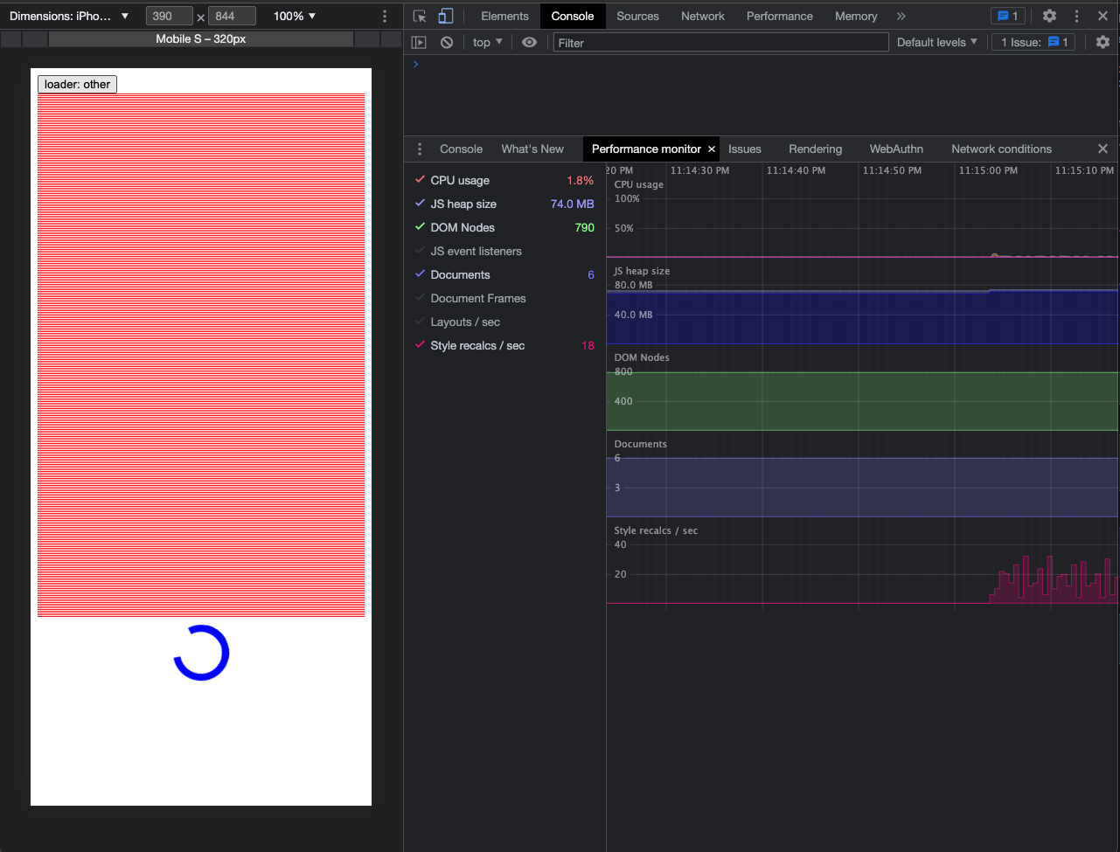Open the Rendering drawer tab
Viewport: 1120px width, 852px height.
pos(815,149)
